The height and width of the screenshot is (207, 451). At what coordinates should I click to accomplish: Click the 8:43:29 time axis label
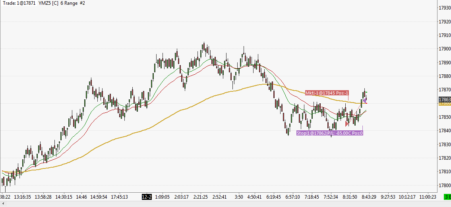369,197
